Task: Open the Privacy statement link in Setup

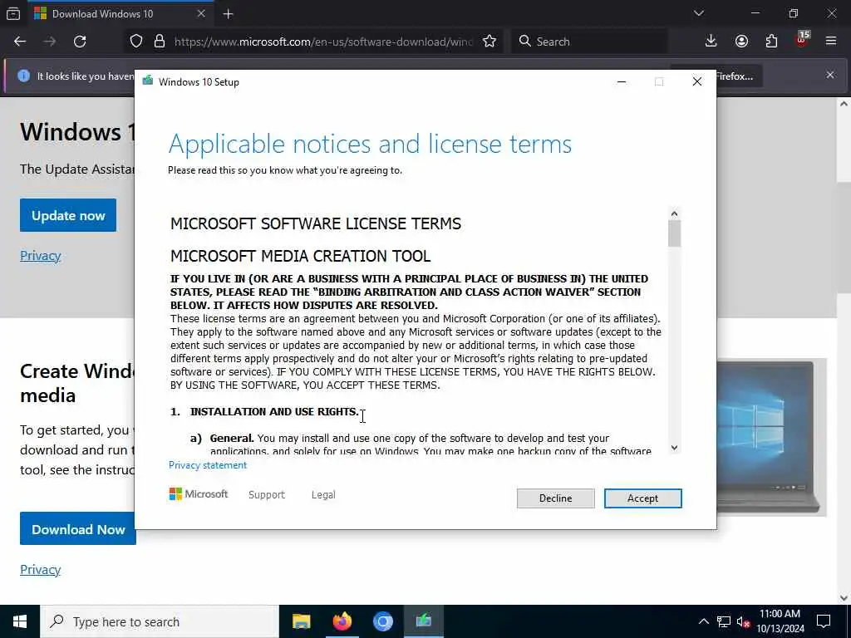Action: pyautogui.click(x=207, y=465)
